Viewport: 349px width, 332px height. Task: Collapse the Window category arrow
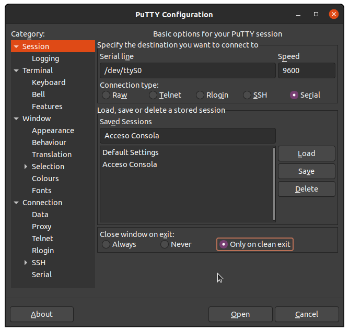coord(16,118)
